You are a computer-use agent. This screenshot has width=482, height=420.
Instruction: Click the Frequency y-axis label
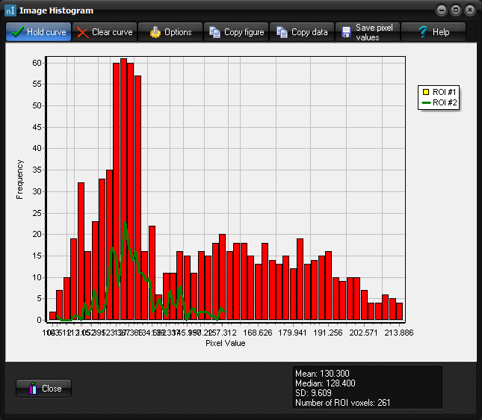coord(20,179)
